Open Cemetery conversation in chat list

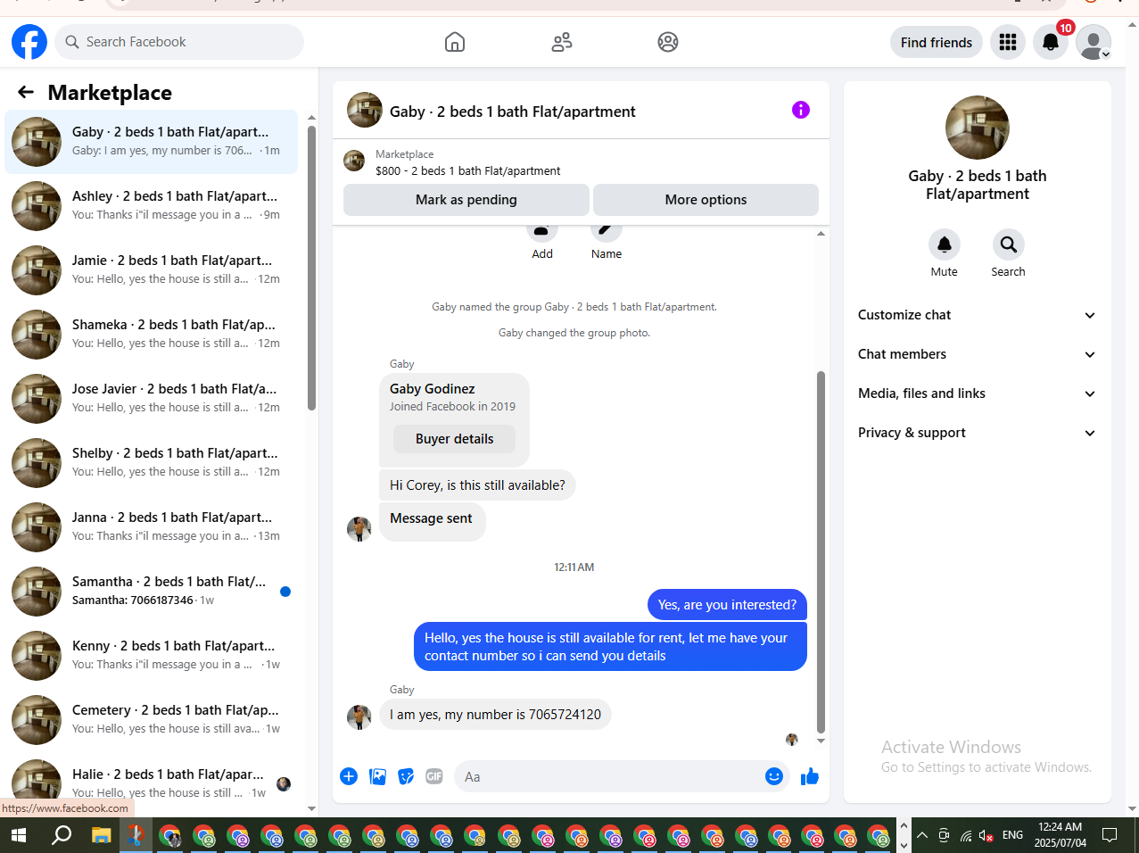pos(152,719)
